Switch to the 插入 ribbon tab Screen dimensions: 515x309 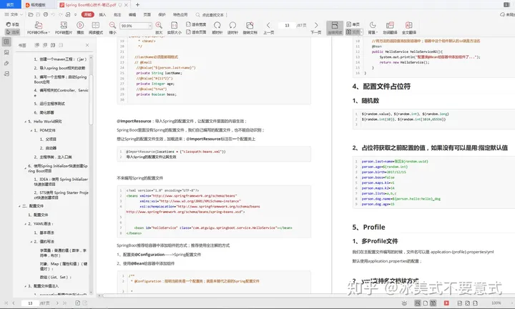(102, 14)
